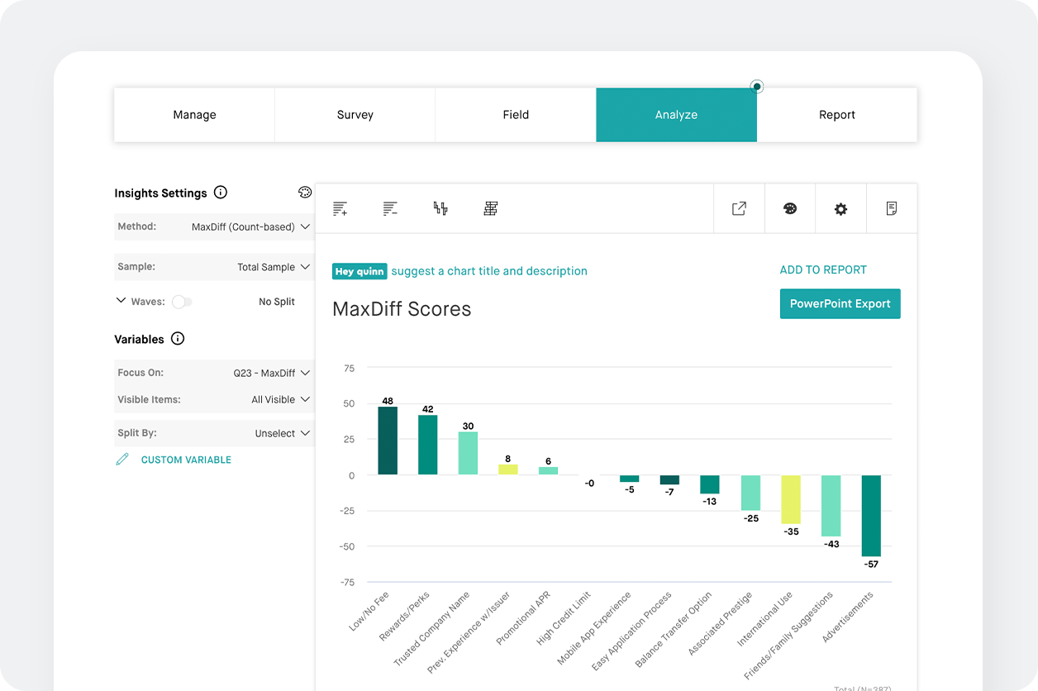The width and height of the screenshot is (1038, 691).
Task: Open the Split By dropdown
Action: [214, 433]
